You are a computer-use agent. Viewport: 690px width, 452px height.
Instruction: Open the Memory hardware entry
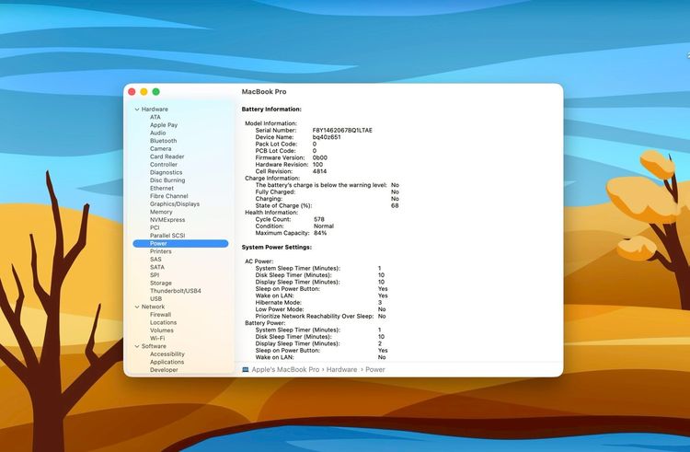161,212
